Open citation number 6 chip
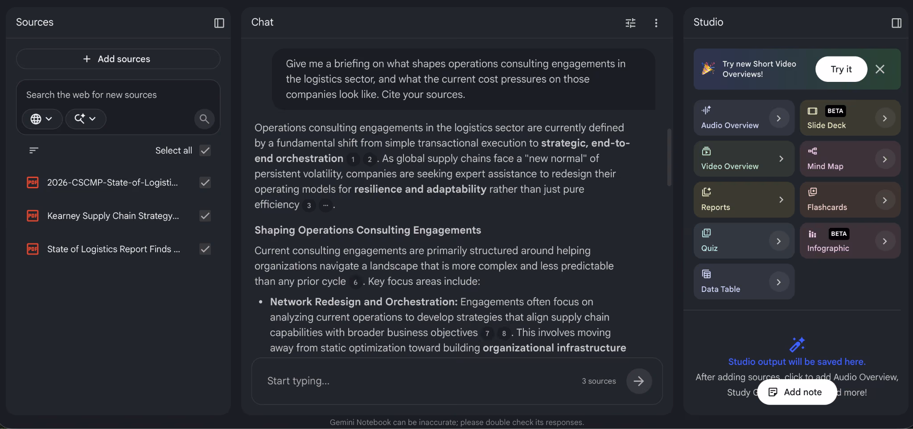Screen dimensions: 913x429 coord(355,282)
